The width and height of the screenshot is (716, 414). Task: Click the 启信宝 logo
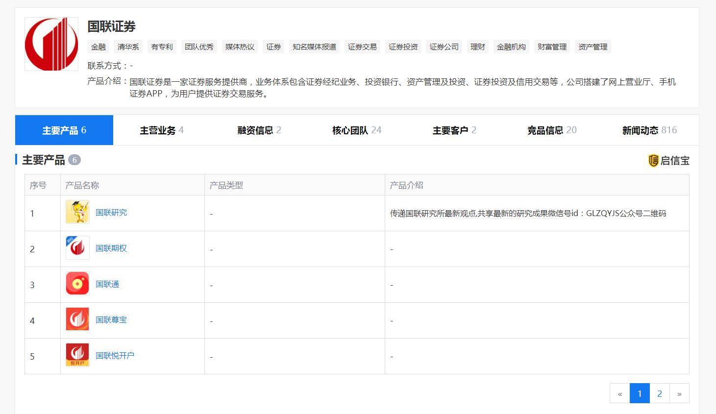[668, 160]
